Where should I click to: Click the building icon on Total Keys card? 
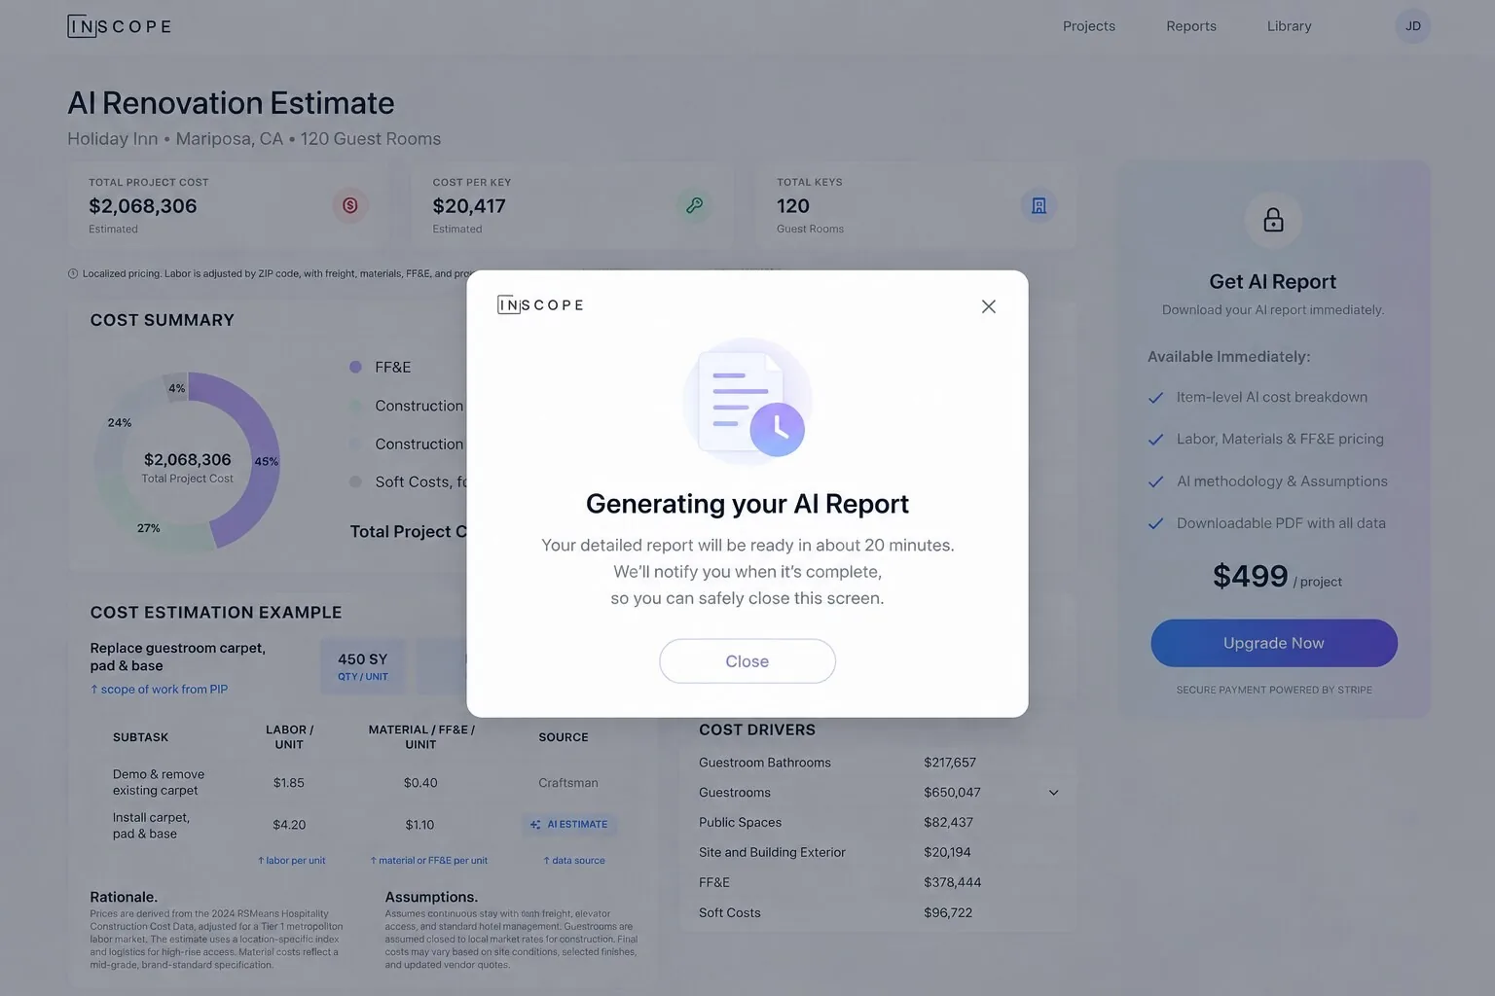point(1039,205)
